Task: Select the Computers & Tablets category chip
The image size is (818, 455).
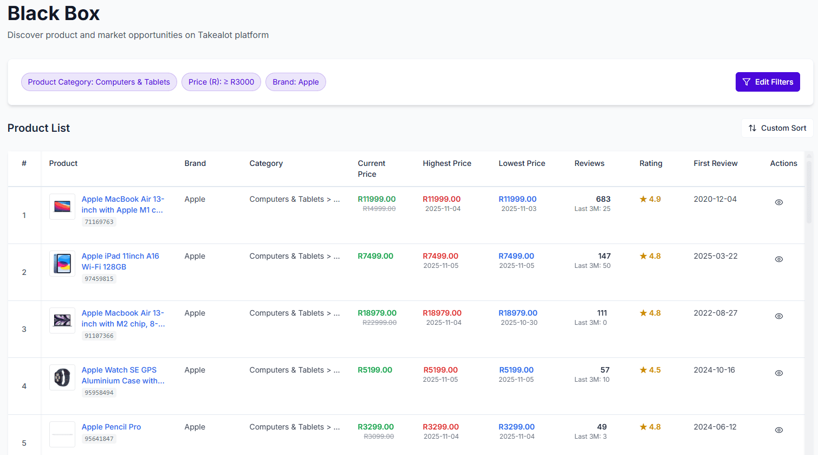Action: [x=99, y=81]
